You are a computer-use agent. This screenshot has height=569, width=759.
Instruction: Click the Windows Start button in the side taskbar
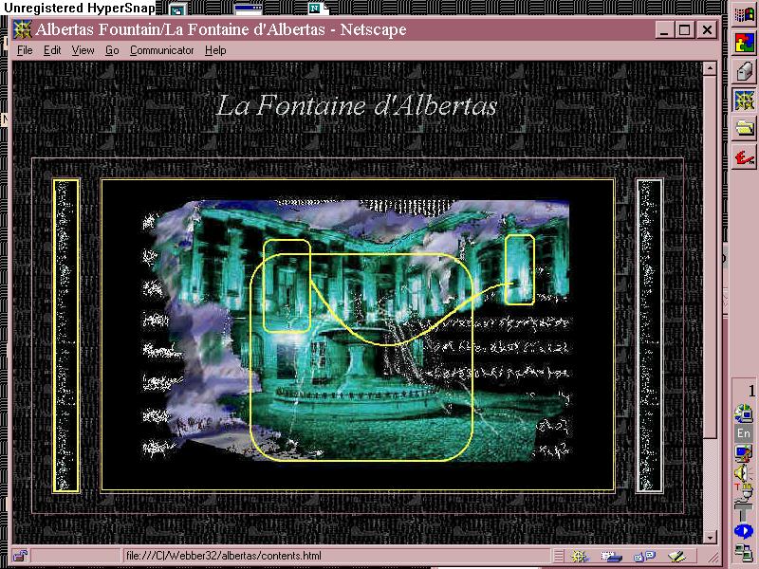pos(745,14)
